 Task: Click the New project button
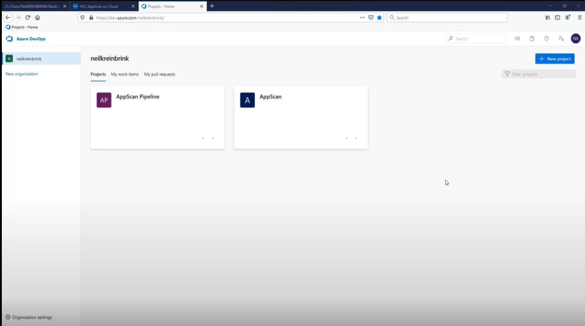coord(555,59)
